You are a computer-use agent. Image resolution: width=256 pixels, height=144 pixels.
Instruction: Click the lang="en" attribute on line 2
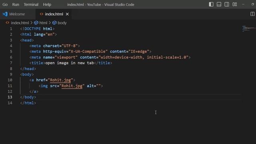44,34
